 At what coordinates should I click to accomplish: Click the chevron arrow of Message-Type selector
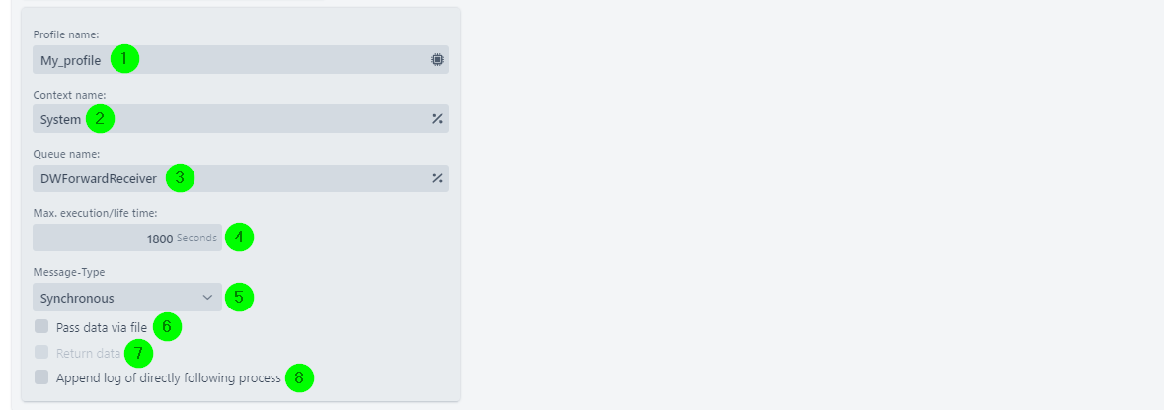coord(207,298)
